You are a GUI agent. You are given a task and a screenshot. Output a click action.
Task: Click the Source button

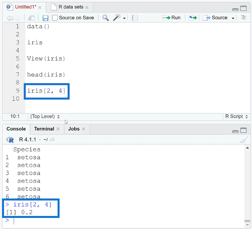click(x=215, y=17)
